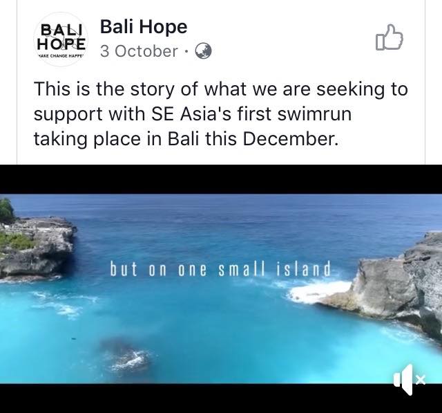The image size is (442, 413).
Task: Click the globe Public audience icon
Action: [x=204, y=51]
